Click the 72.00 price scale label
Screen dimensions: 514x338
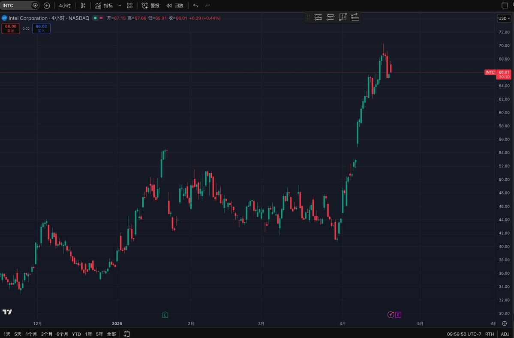pyautogui.click(x=504, y=32)
